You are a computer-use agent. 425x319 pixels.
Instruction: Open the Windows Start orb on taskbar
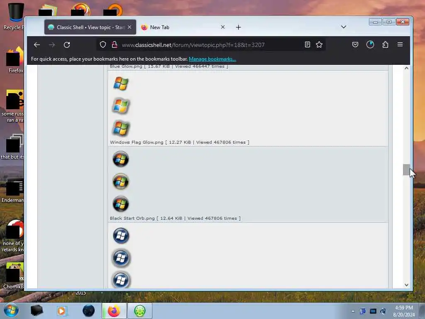[11, 311]
